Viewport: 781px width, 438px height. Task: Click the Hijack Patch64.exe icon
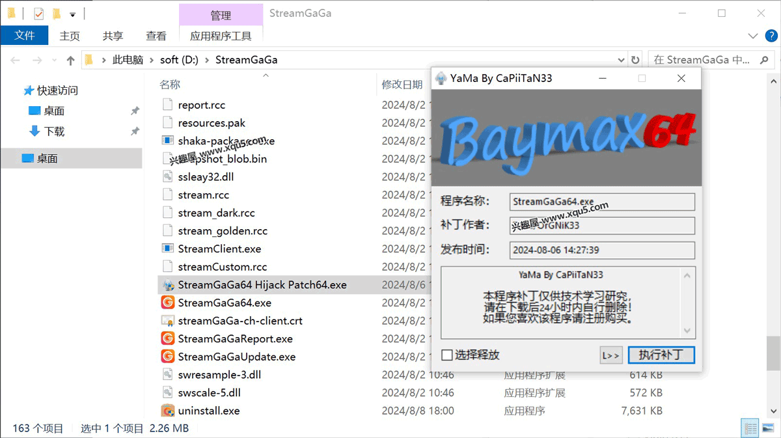point(168,285)
